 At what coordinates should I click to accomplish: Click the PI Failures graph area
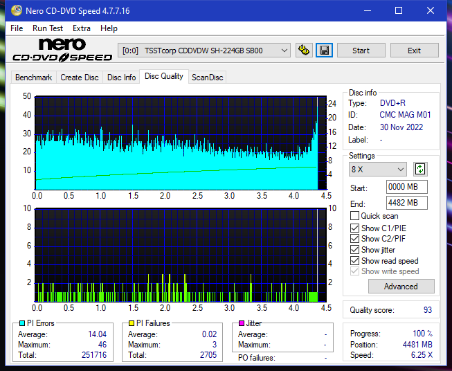pos(181,255)
